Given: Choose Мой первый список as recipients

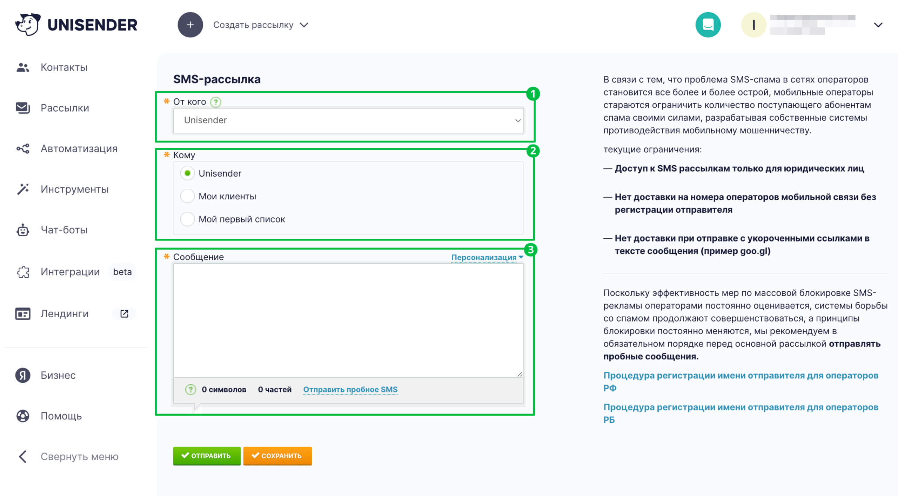Looking at the screenshot, I should pyautogui.click(x=188, y=219).
